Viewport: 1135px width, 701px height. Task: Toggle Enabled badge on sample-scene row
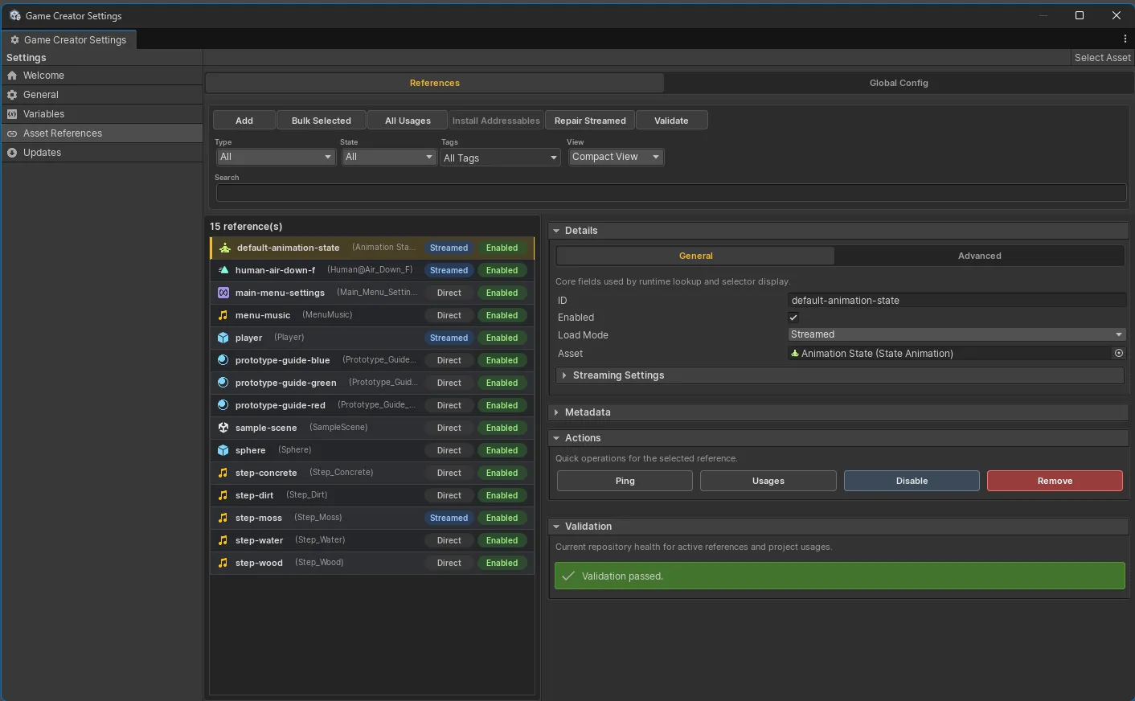coord(502,428)
